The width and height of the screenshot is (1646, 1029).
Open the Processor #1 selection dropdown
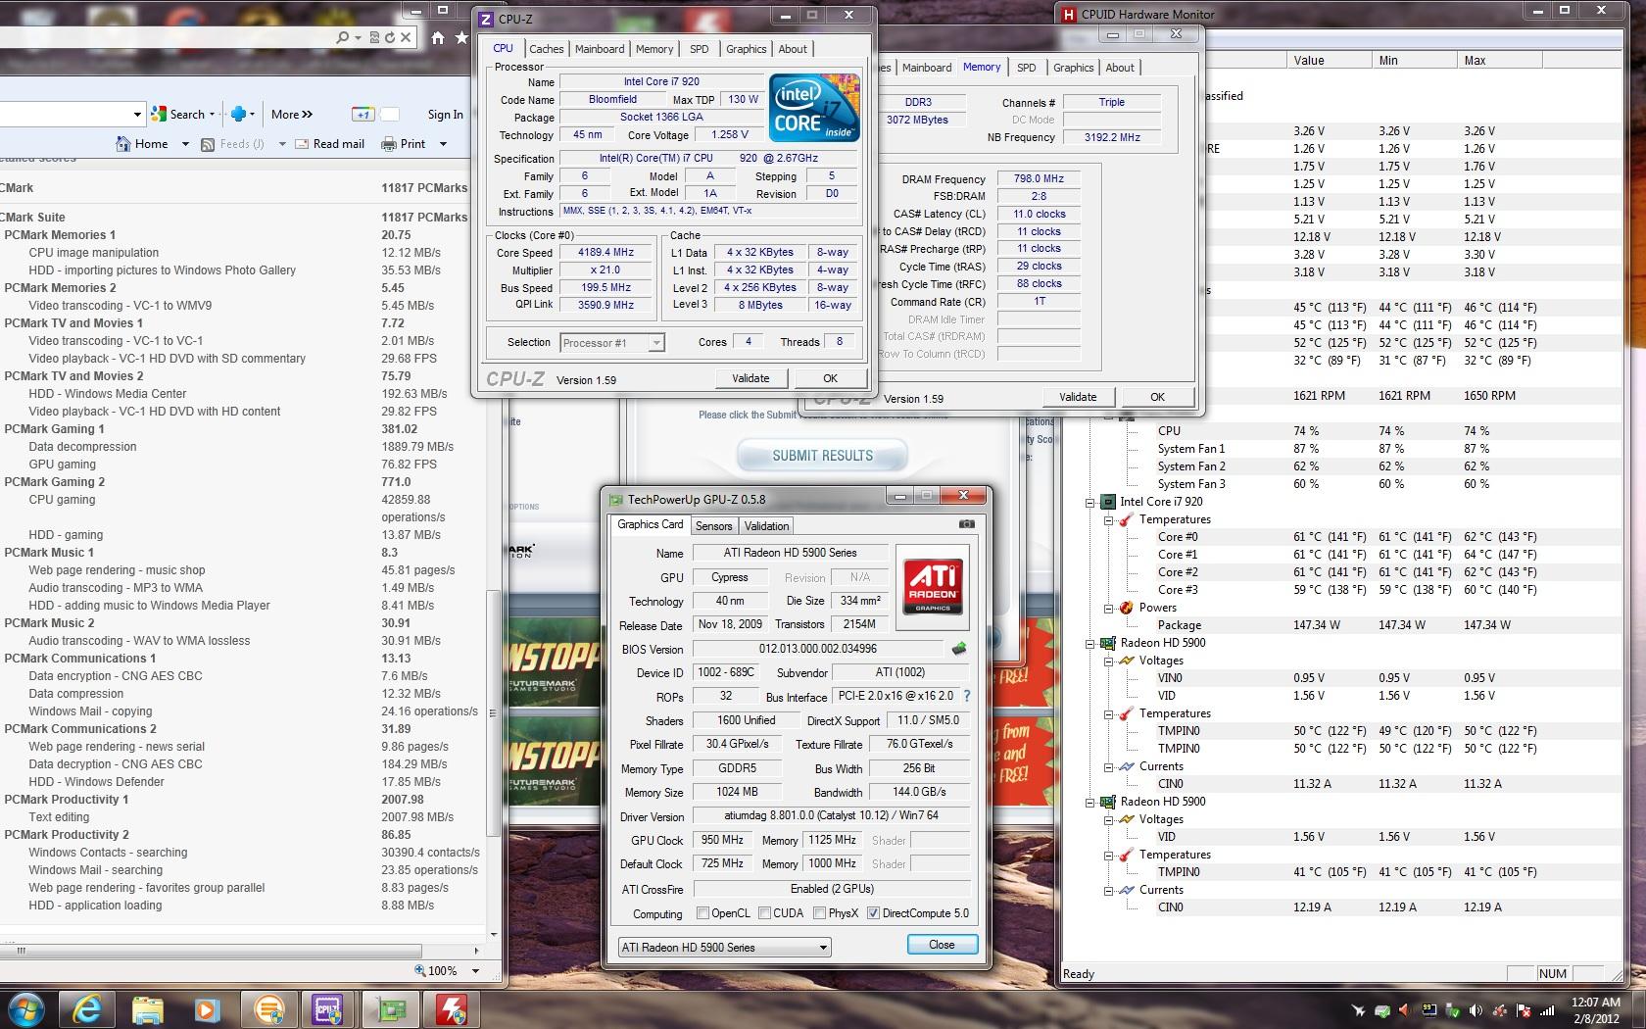tap(656, 343)
